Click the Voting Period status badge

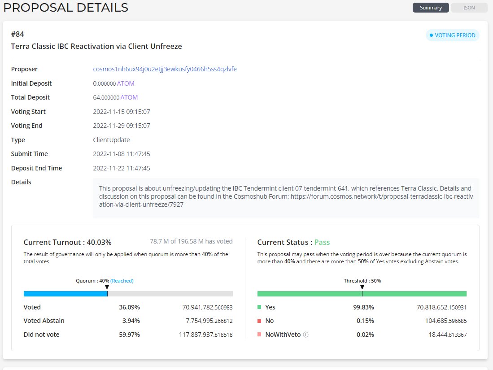point(452,35)
